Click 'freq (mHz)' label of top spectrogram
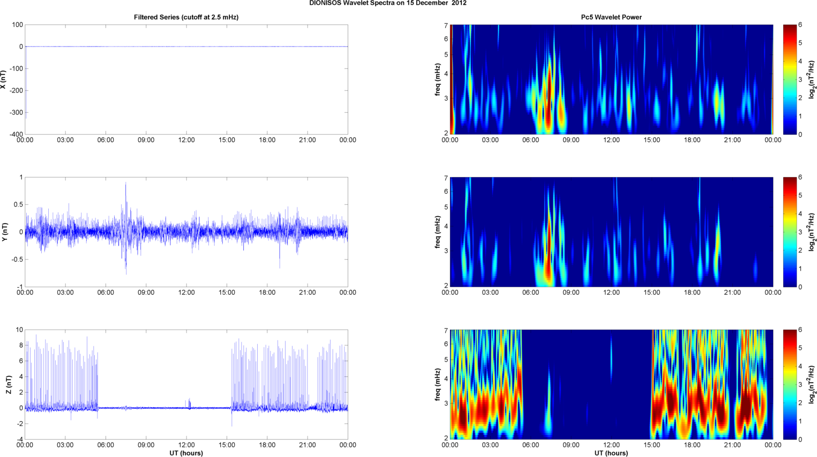 [438, 80]
